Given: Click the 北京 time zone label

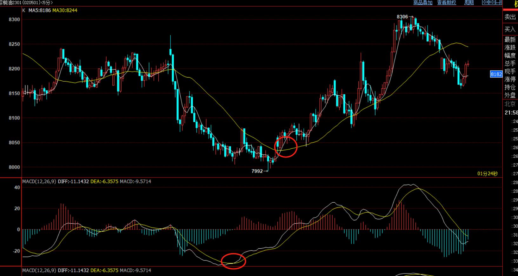Looking at the screenshot, I should [x=510, y=104].
